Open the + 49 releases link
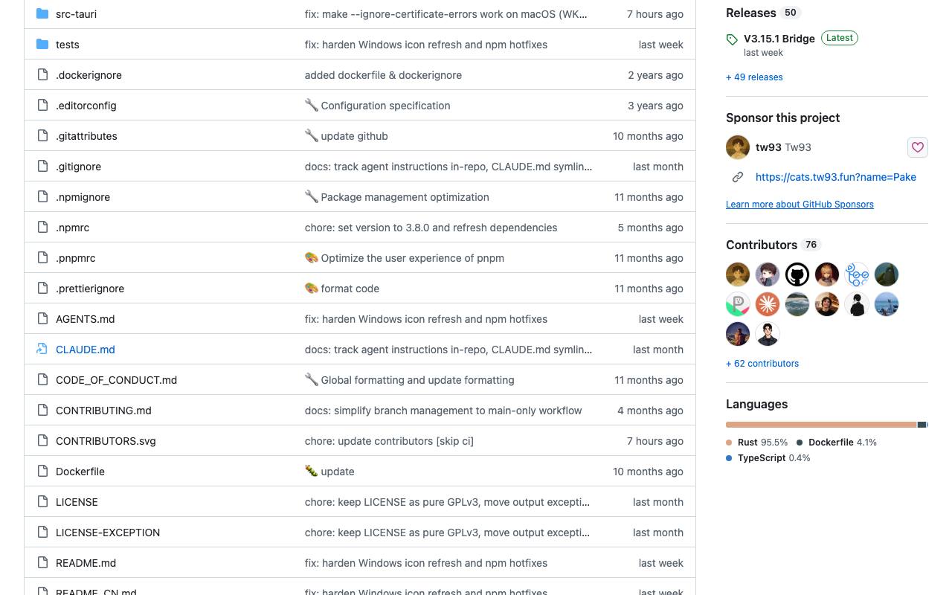Viewport: 952px width, 595px height. [x=754, y=77]
